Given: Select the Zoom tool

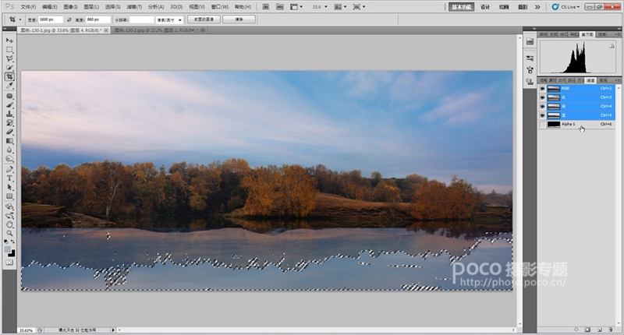Looking at the screenshot, I should click(9, 233).
